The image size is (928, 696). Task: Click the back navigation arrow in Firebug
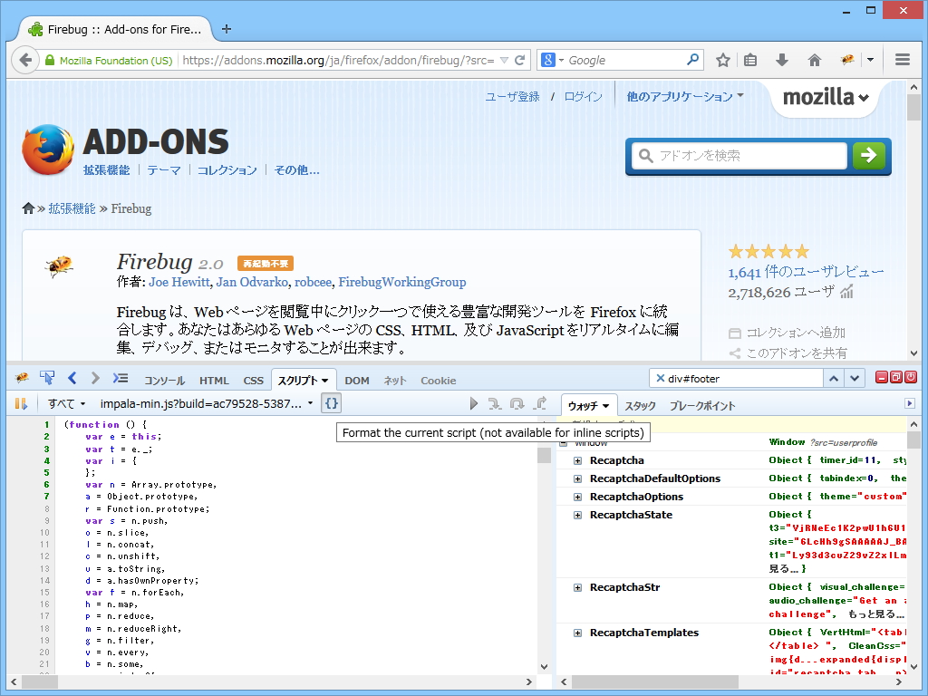coord(72,379)
